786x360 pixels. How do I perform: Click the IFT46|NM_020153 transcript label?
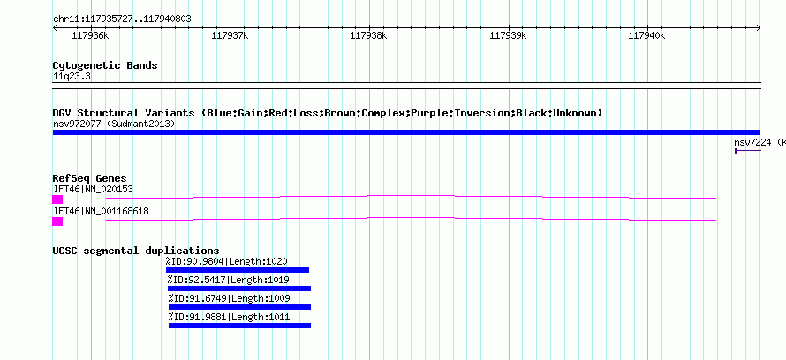[94, 189]
